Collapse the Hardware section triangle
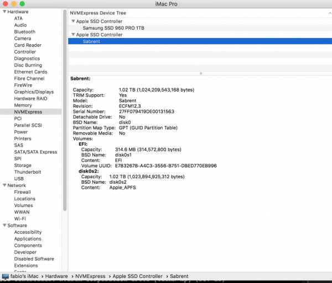This screenshot has height=283, width=332. click(4, 12)
